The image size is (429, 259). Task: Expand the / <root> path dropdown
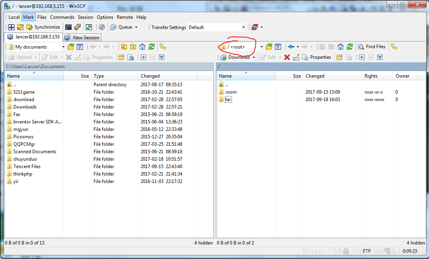pyautogui.click(x=261, y=47)
